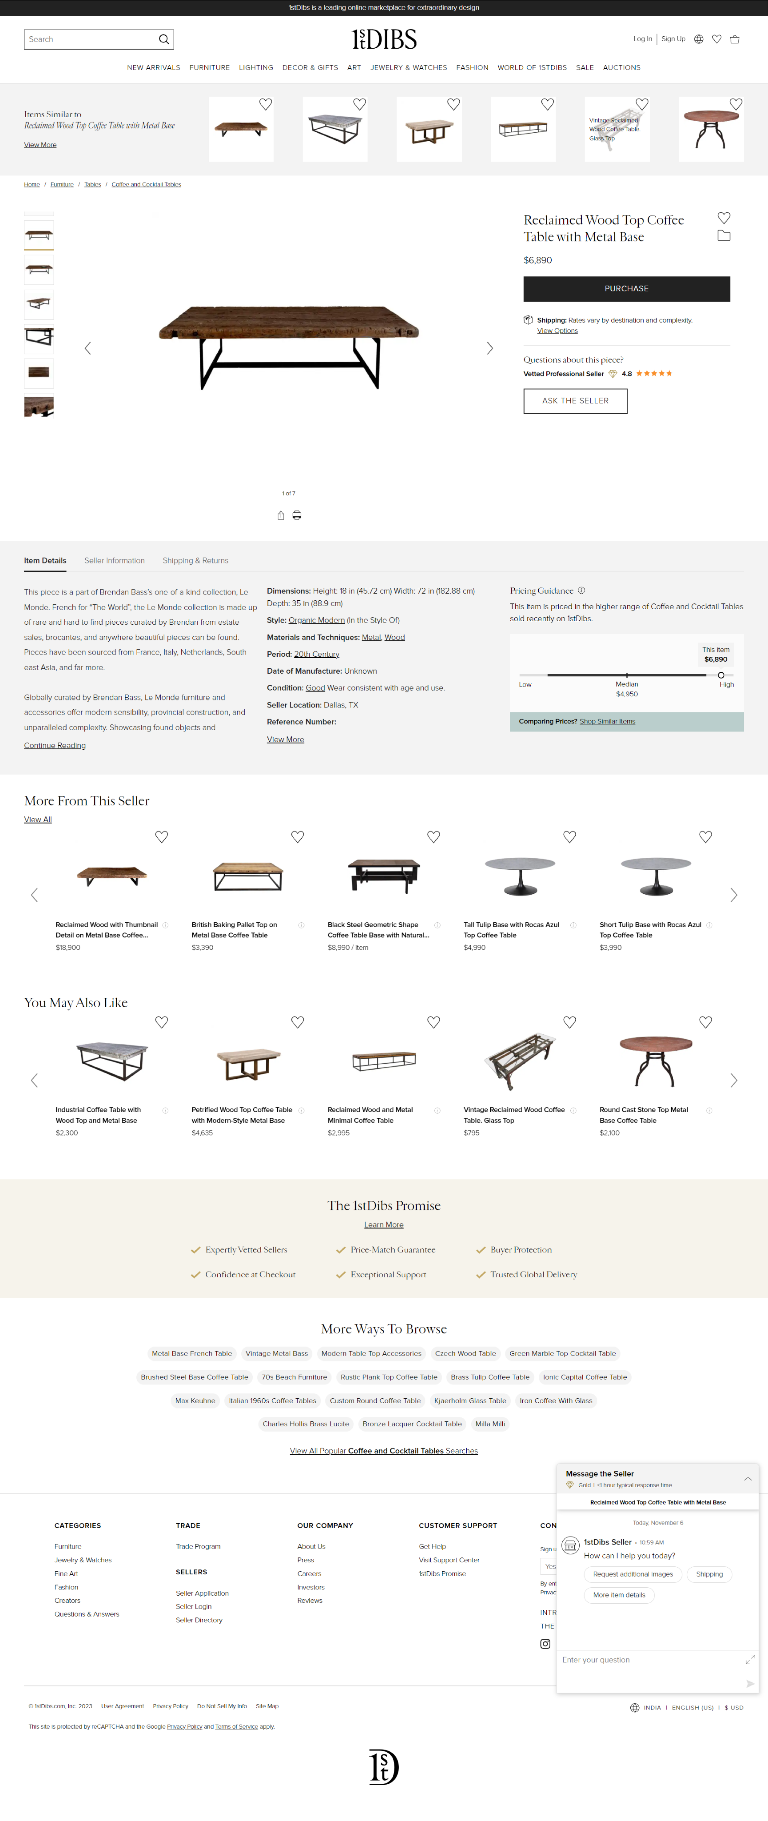Image resolution: width=768 pixels, height=1821 pixels.
Task: Open favorites heart icon in header
Action: coord(716,40)
